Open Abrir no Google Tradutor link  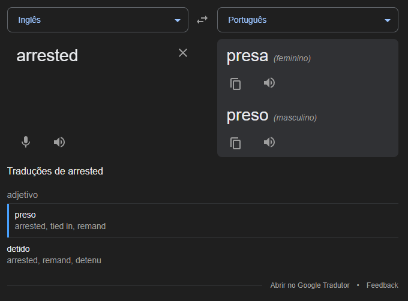(x=310, y=285)
